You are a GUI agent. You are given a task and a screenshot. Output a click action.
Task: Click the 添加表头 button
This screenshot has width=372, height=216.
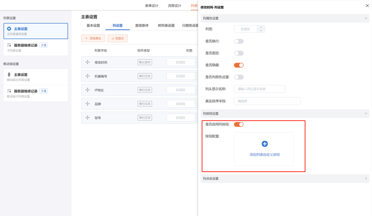(x=93, y=38)
